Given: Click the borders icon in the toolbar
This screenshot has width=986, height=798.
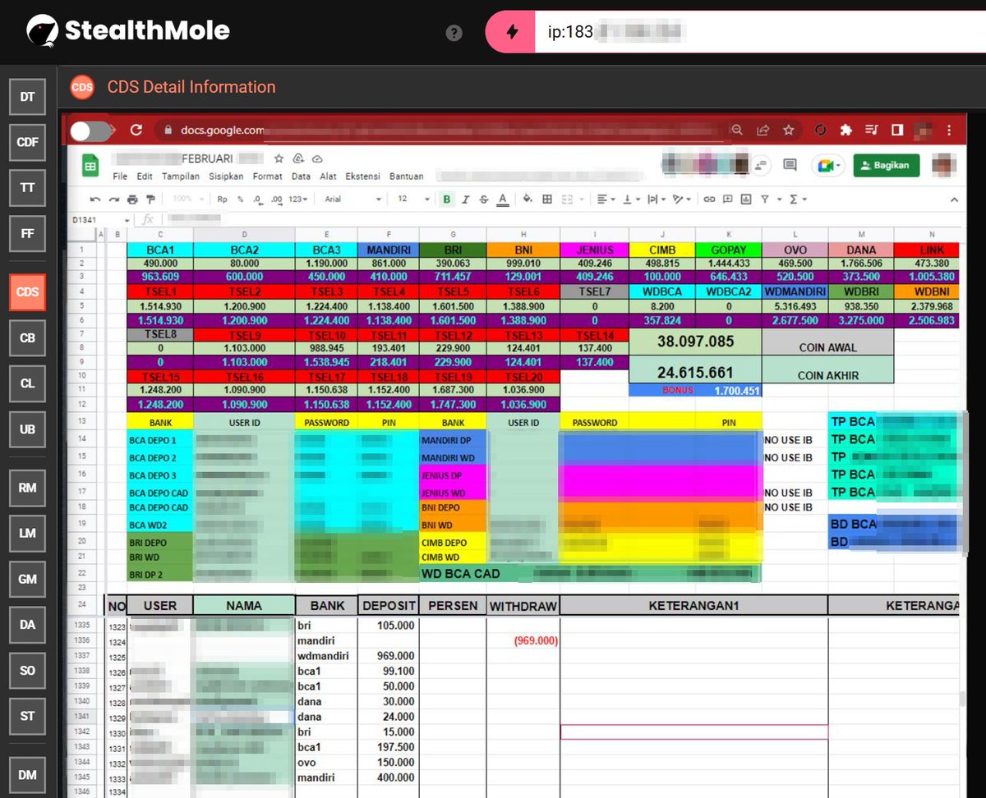Looking at the screenshot, I should click(547, 199).
